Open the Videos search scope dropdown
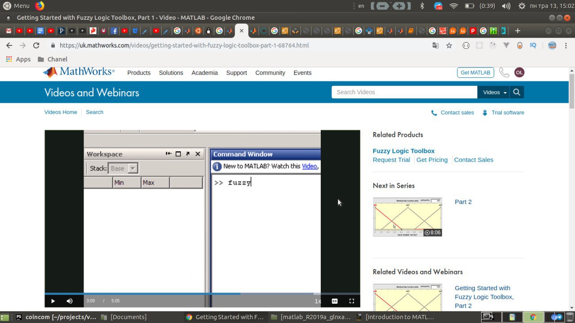This screenshot has width=575, height=323. (x=494, y=92)
